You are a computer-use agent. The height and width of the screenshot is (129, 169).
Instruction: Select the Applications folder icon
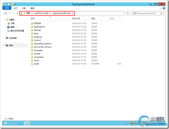pyautogui.click(x=32, y=27)
